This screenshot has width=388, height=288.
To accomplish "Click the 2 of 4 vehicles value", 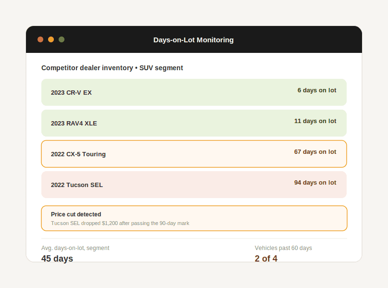I will pyautogui.click(x=266, y=258).
